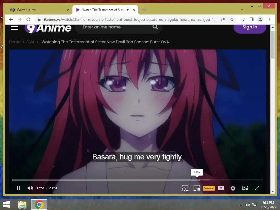The height and width of the screenshot is (210, 280).
Task: Share this page icon
Action: pyautogui.click(x=223, y=19)
